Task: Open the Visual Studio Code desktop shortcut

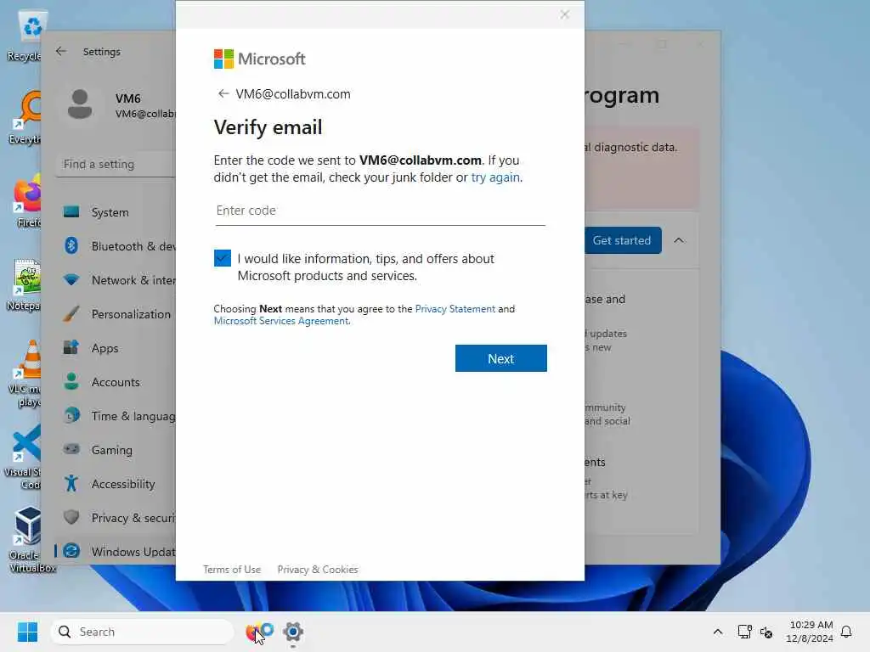Action: coord(23,457)
